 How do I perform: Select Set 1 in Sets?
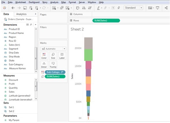(11, 107)
